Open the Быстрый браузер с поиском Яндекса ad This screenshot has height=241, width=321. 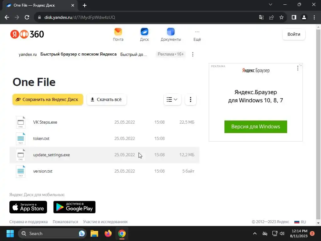tap(78, 54)
